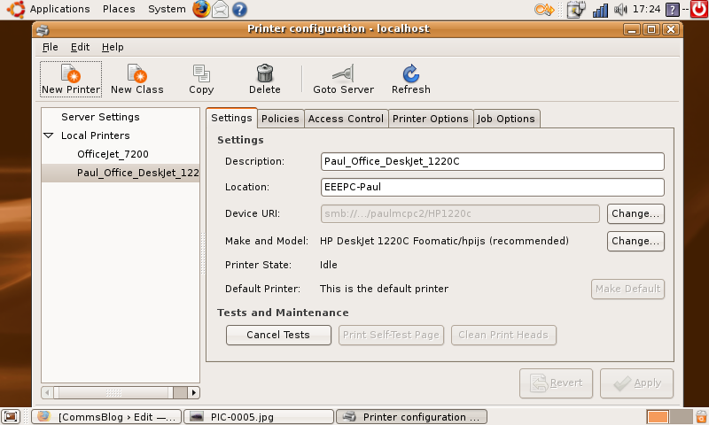Click Printer configuration taskbar button
Image resolution: width=709 pixels, height=425 pixels.
[412, 417]
